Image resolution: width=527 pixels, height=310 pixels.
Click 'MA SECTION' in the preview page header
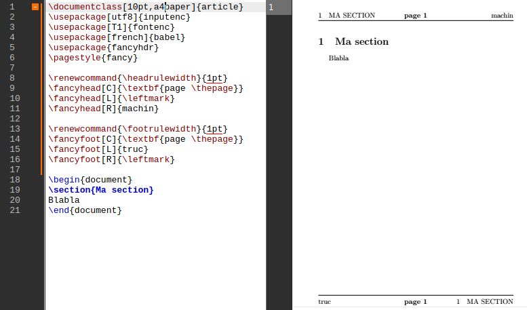pos(351,16)
